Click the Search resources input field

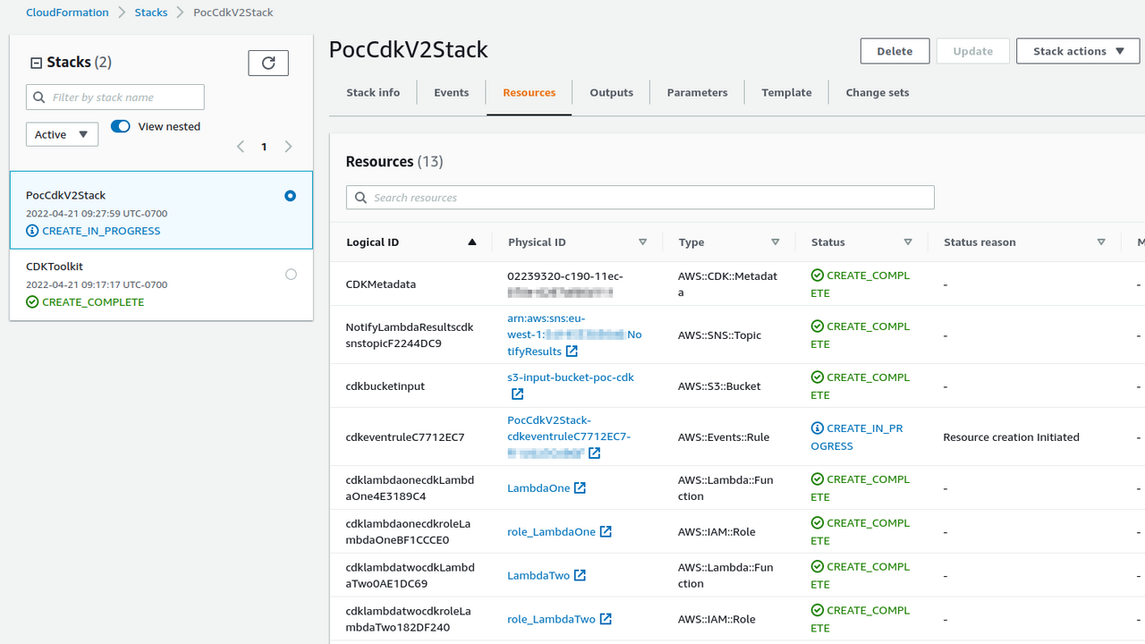[640, 198]
